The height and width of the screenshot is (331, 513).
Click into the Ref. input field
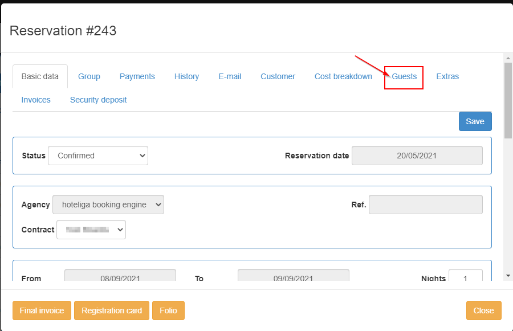(425, 205)
